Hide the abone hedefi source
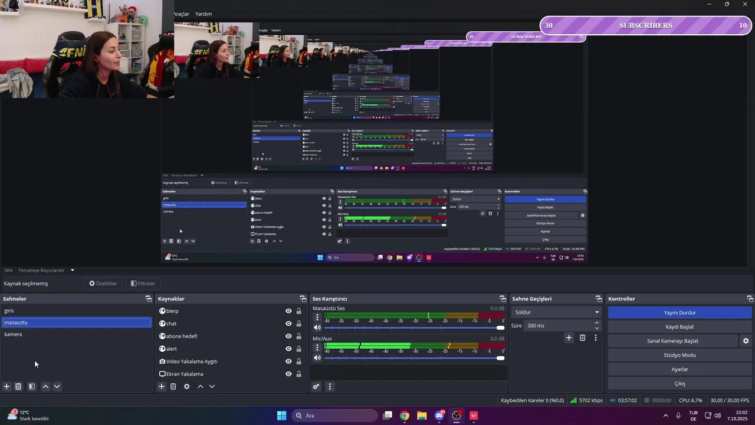The image size is (755, 425). (x=288, y=336)
